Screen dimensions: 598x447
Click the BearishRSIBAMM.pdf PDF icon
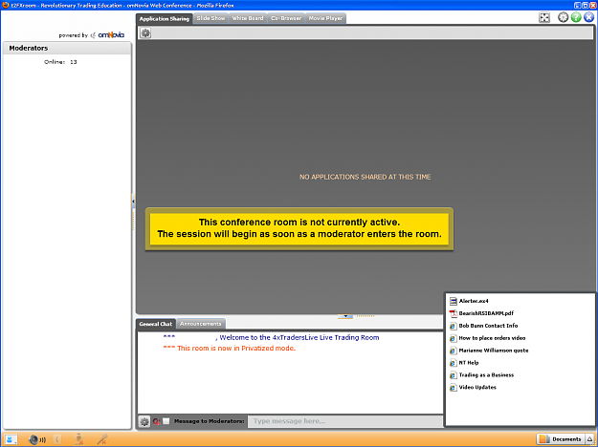(x=454, y=313)
